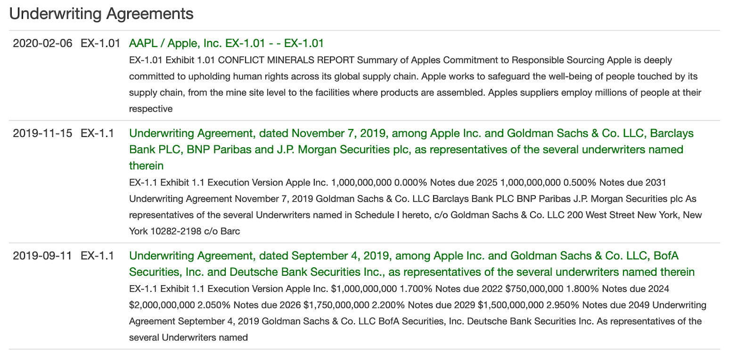Click the 'respective' word ending Apple's minerals summary
This screenshot has height=352, width=754.
point(151,109)
